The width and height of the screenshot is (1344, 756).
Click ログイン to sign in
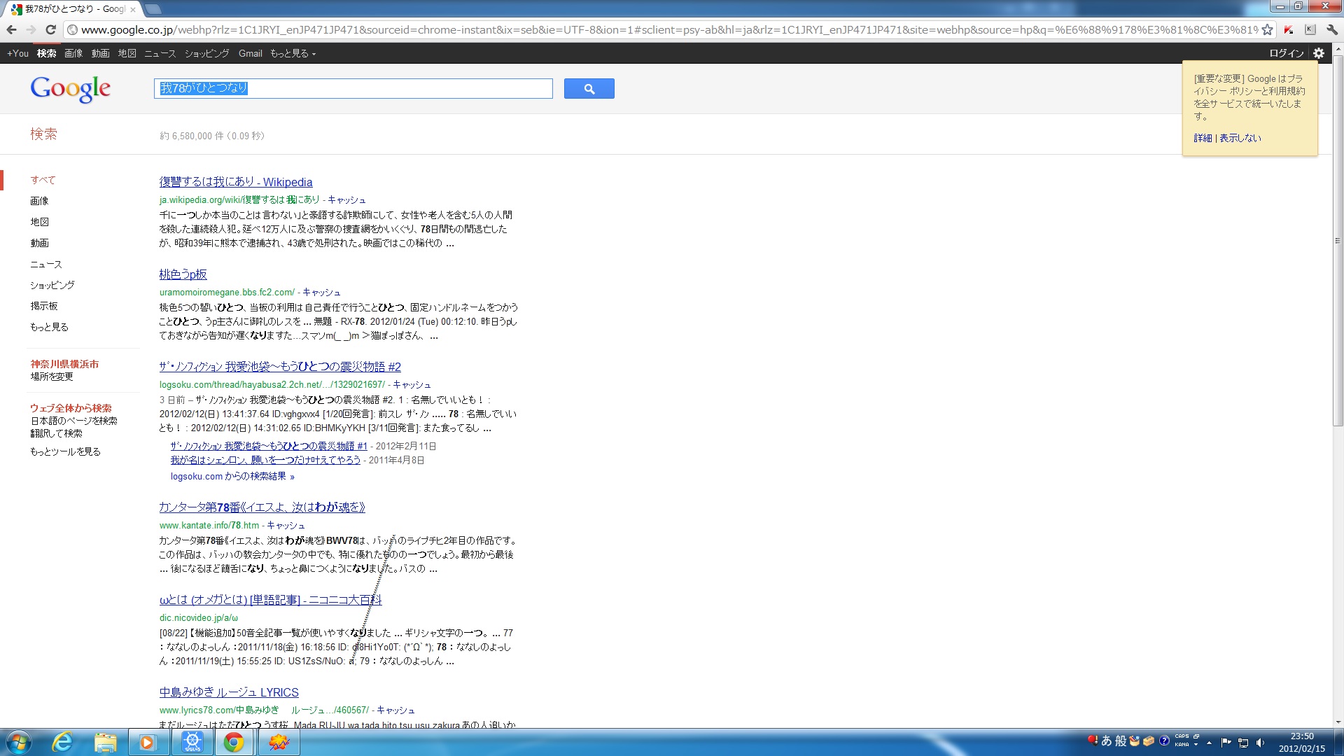1287,53
